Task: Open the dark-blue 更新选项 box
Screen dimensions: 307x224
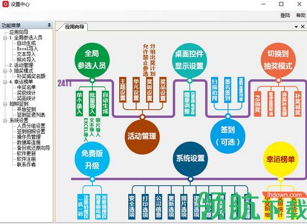Action: pyautogui.click(x=171, y=207)
